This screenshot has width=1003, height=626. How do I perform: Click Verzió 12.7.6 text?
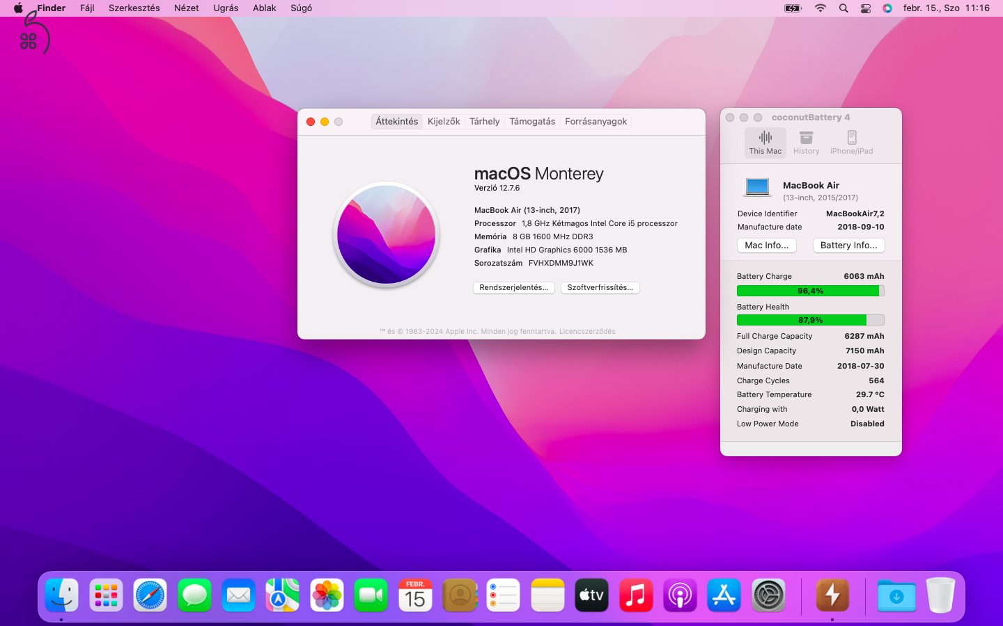coord(497,188)
